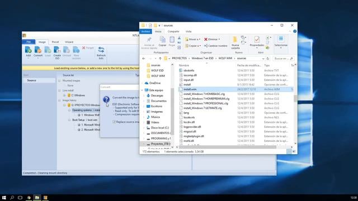Expand Este equipo in navigation pane
The width and height of the screenshot is (358, 201).
pos(142,90)
